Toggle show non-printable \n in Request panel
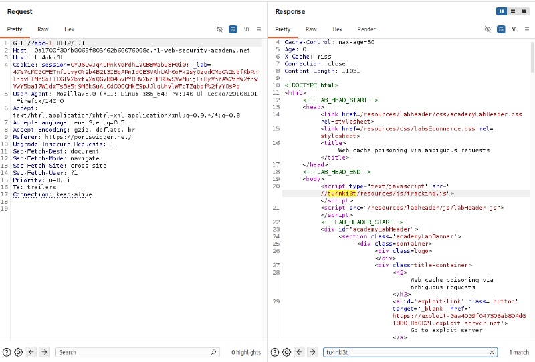The width and height of the screenshot is (535, 362). tap(246, 29)
